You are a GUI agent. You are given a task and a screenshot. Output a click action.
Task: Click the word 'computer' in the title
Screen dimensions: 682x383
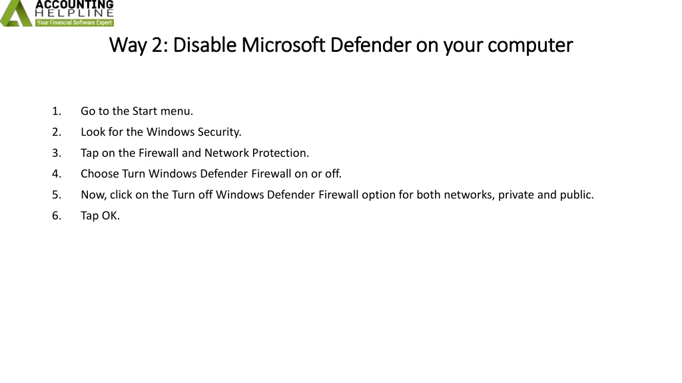530,45
